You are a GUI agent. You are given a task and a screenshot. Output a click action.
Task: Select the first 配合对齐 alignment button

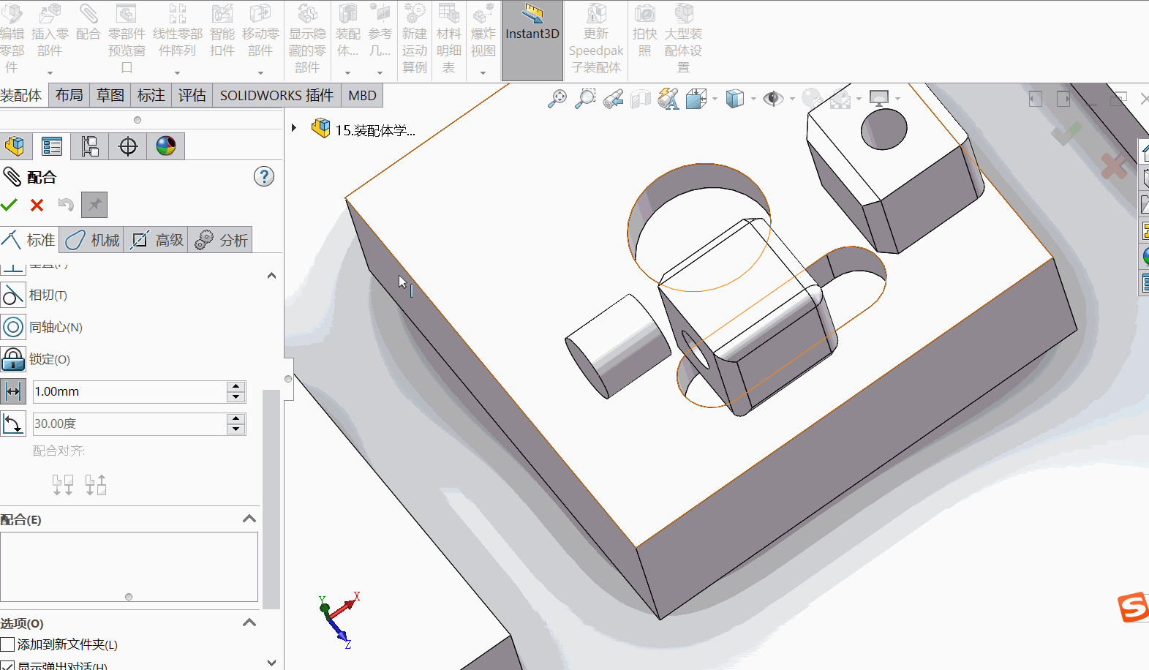pyautogui.click(x=63, y=484)
